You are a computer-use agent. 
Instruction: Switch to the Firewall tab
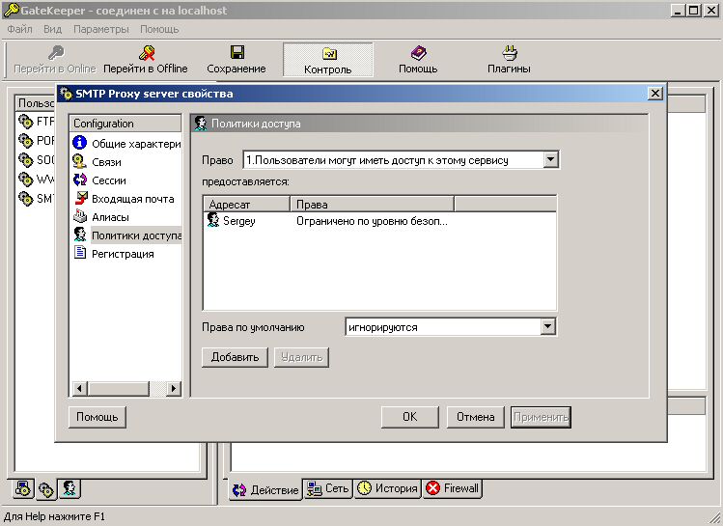[x=453, y=488]
